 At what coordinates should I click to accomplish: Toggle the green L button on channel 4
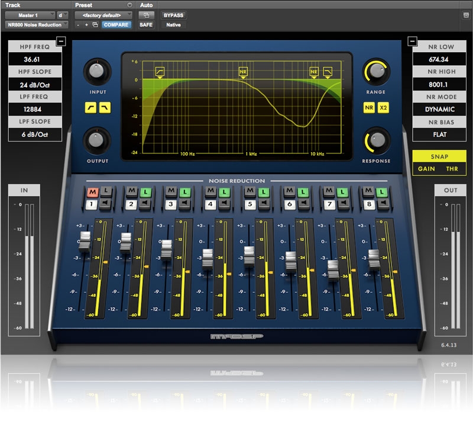tap(223, 192)
